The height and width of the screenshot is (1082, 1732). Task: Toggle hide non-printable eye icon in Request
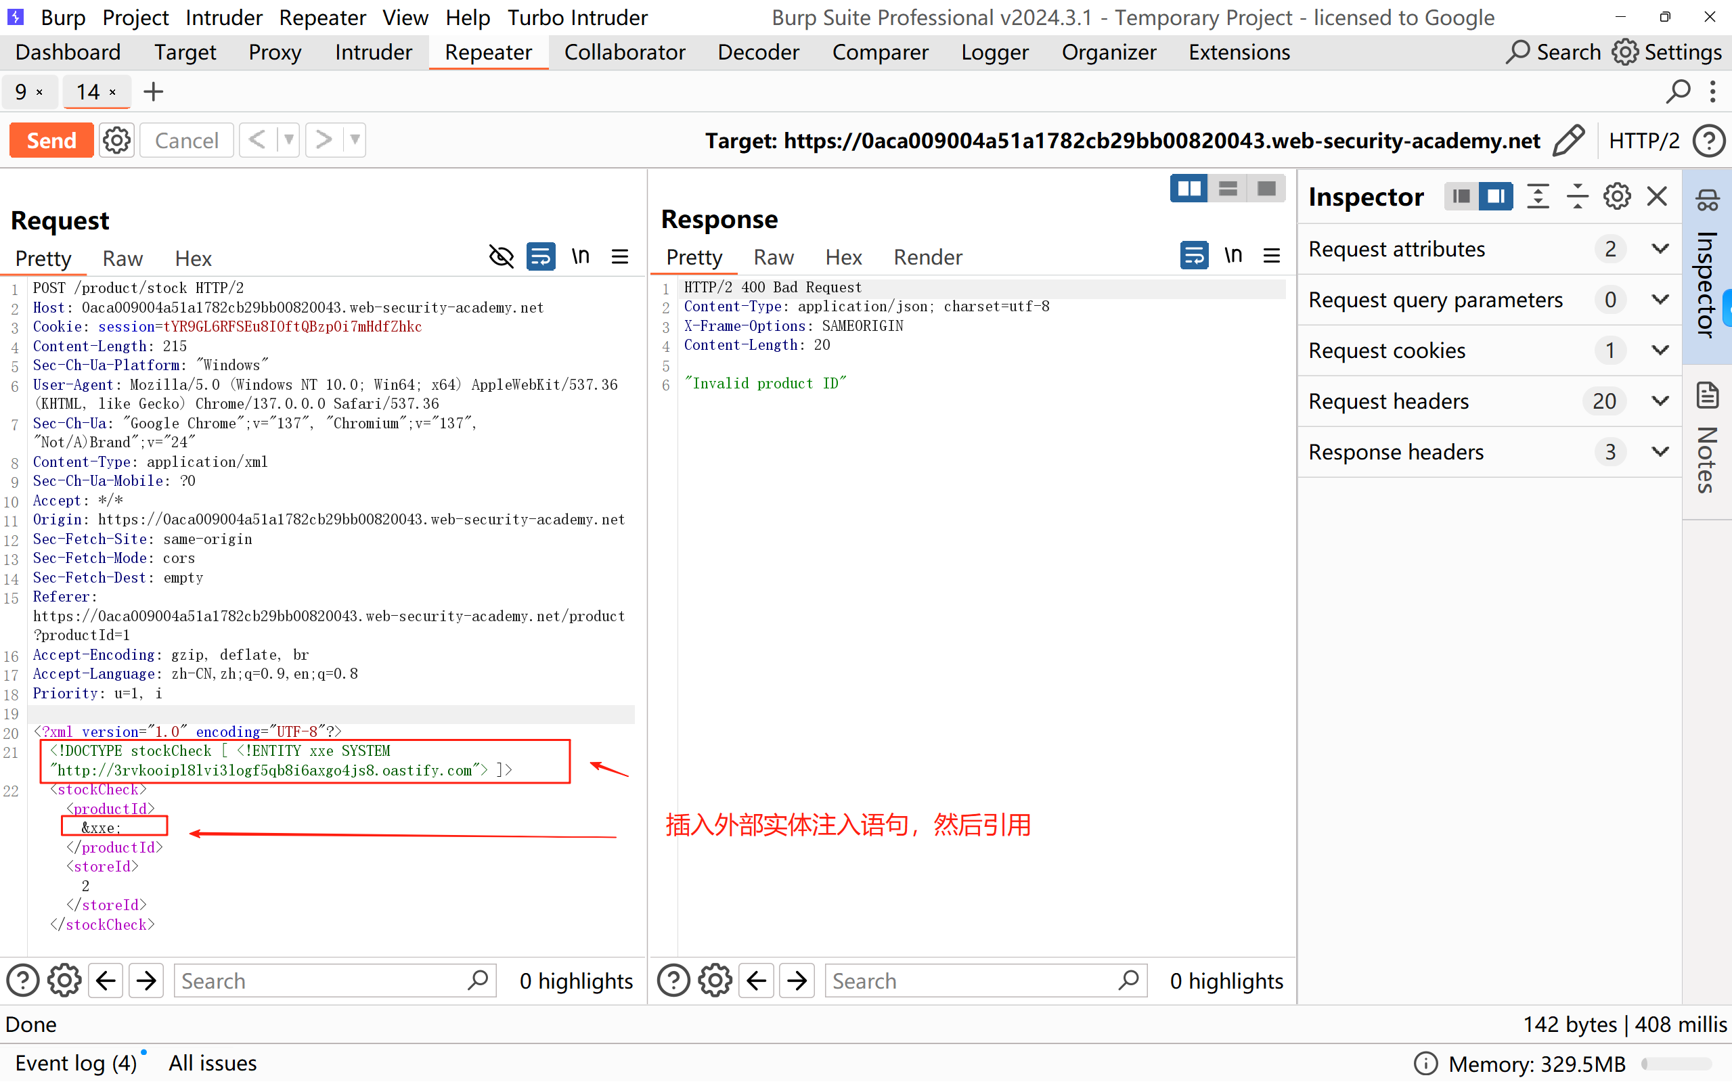[501, 256]
